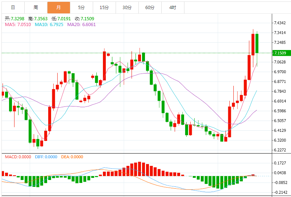Viewport: 291px width, 197px height.
Task: Select the 30分 timeframe tab
Action: tap(127, 7)
